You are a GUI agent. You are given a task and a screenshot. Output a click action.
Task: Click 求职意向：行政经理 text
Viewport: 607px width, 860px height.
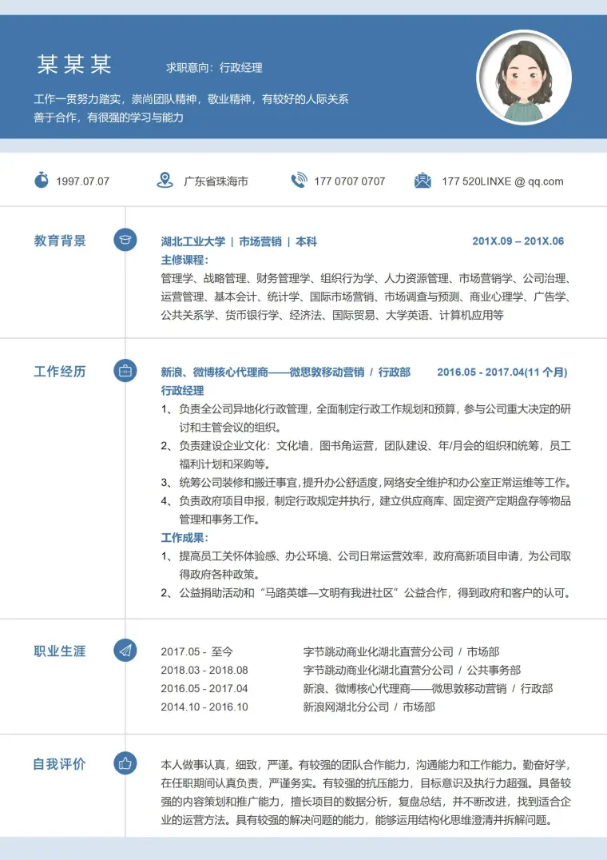pos(214,67)
